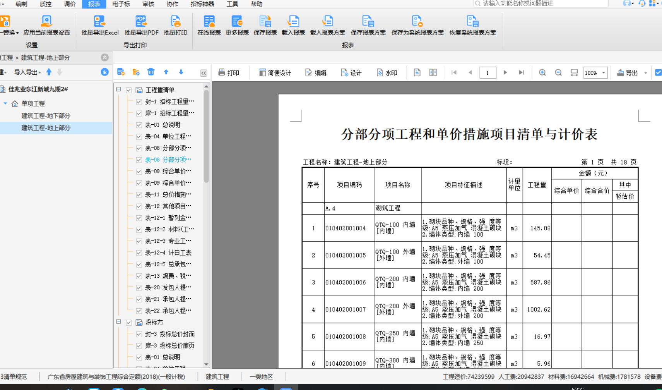Click the function search input box
This screenshot has width=662, height=390.
coord(541,3)
